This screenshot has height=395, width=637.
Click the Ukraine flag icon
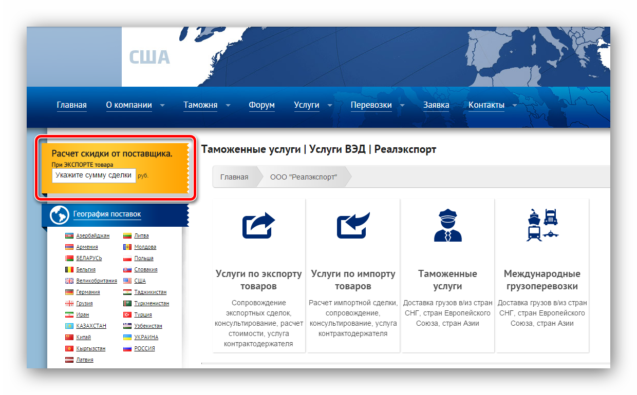[127, 338]
